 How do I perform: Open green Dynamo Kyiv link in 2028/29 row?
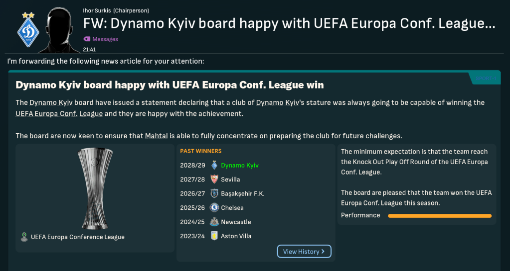tap(240, 165)
